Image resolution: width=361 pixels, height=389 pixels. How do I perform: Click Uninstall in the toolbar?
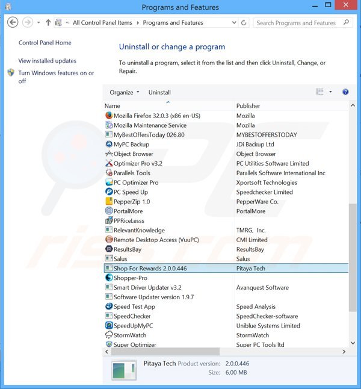tap(159, 92)
